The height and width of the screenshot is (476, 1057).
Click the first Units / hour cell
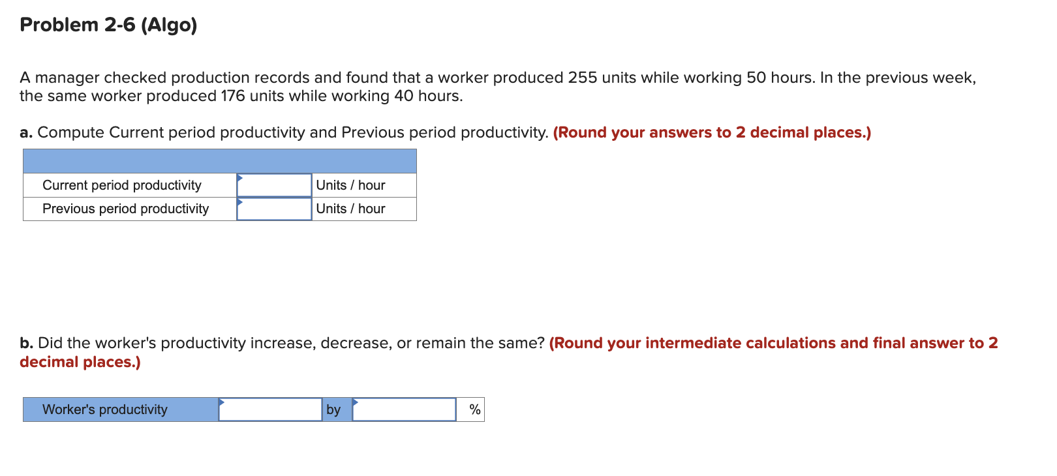point(350,185)
